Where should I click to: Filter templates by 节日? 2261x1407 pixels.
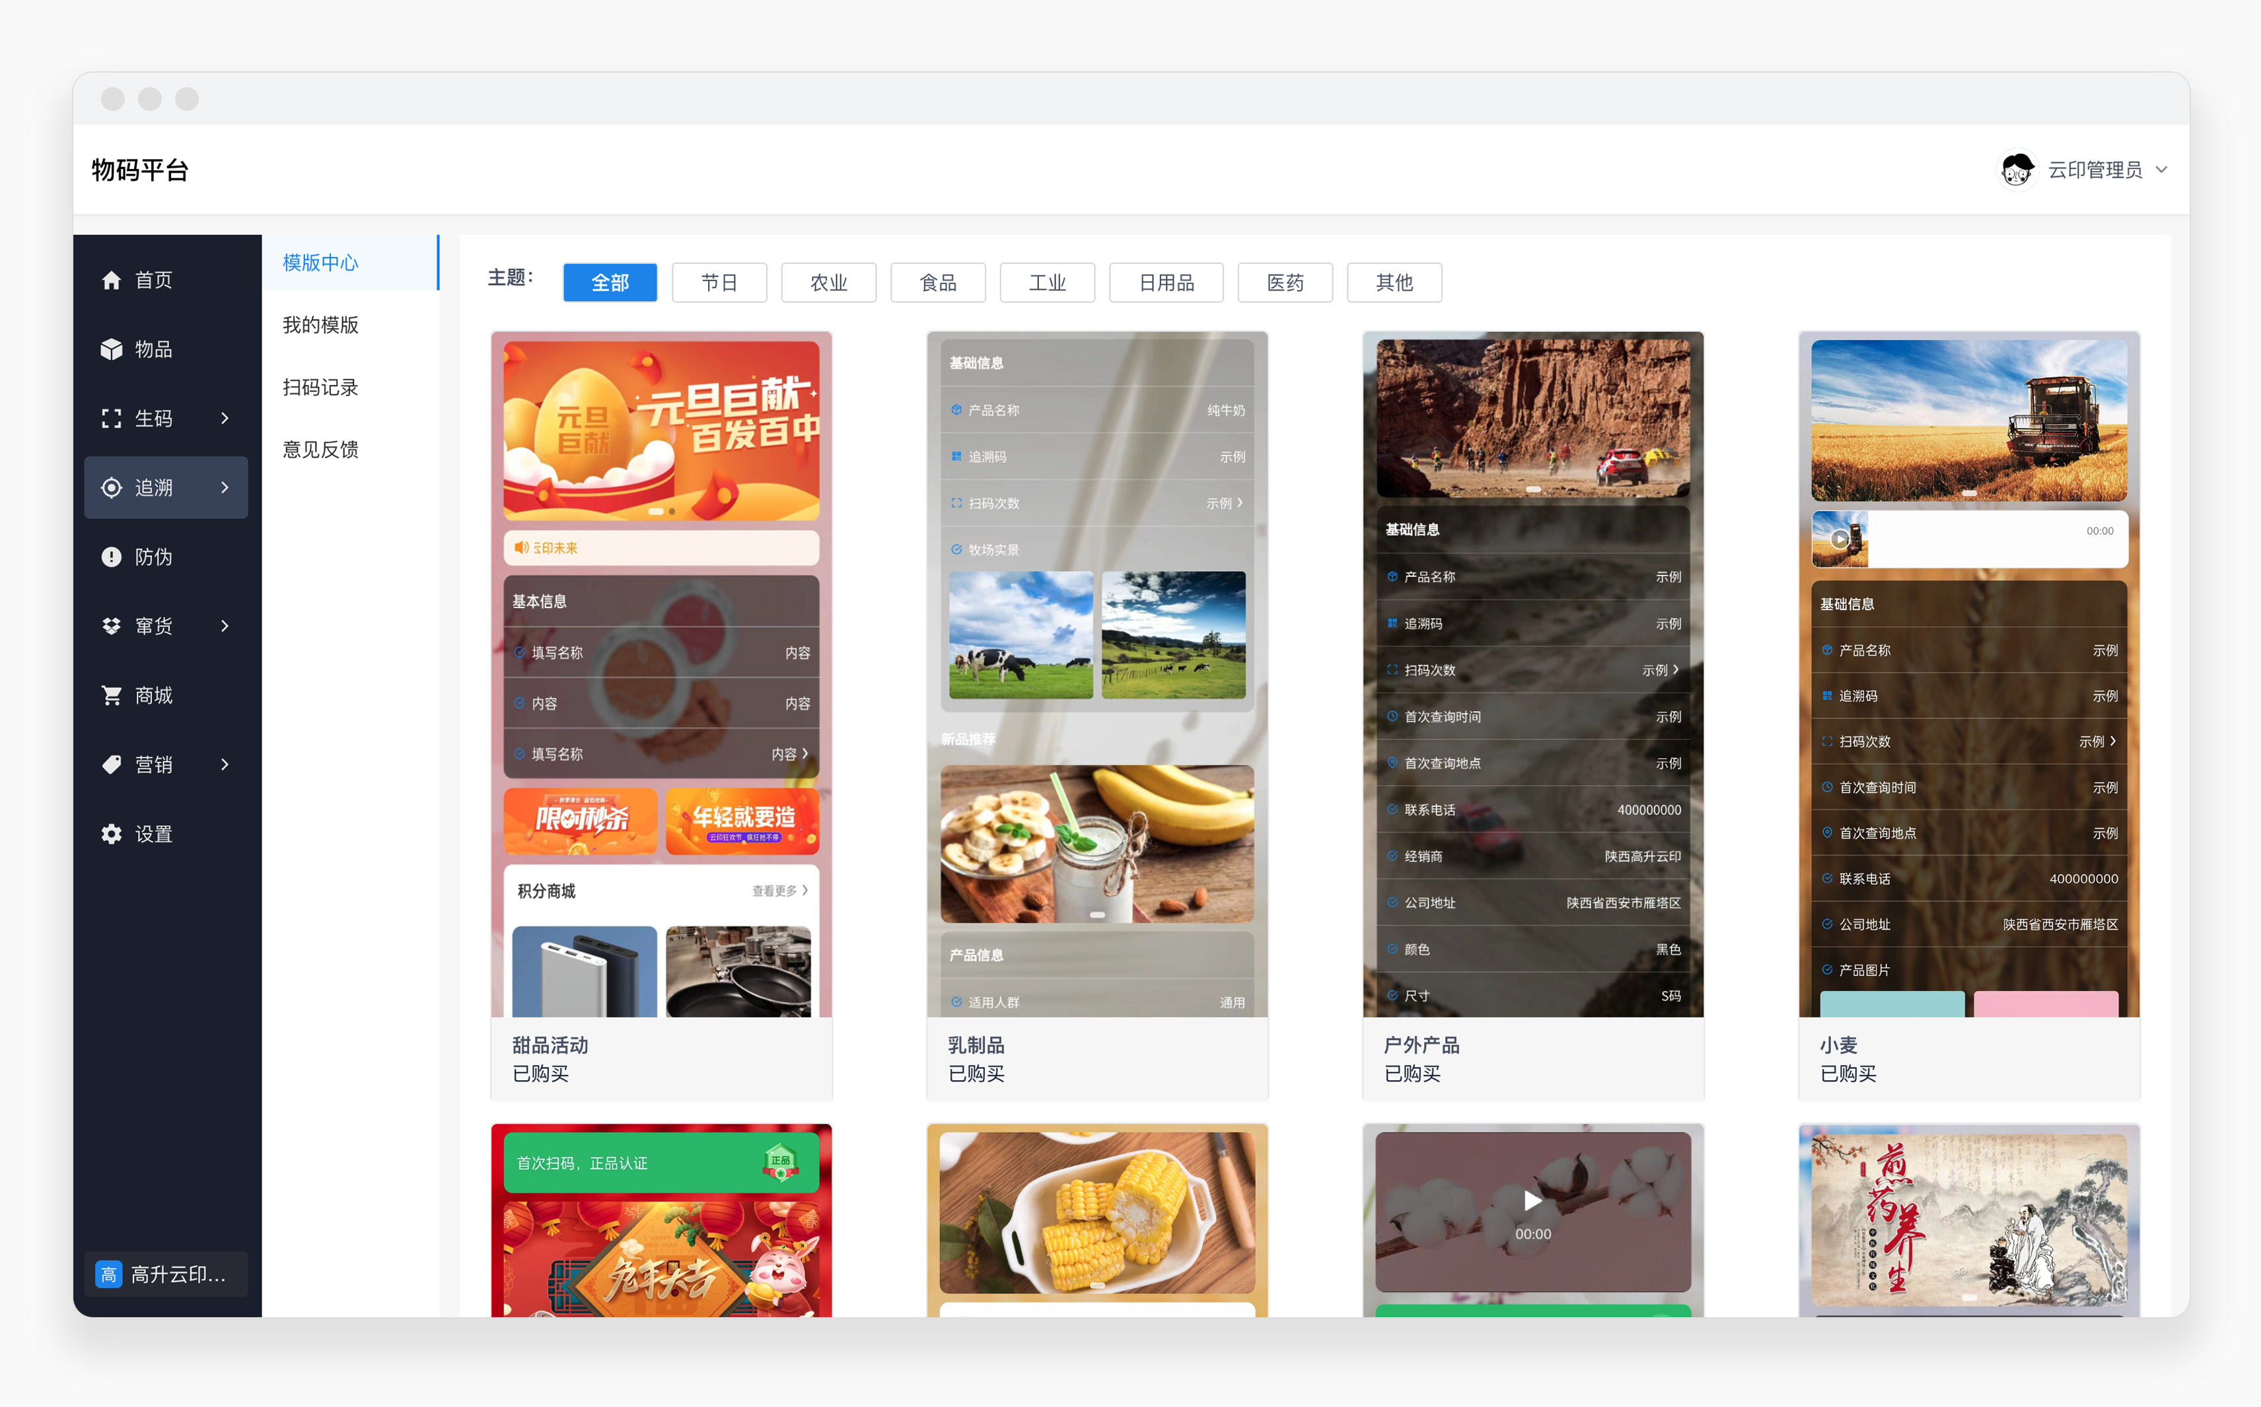(719, 283)
